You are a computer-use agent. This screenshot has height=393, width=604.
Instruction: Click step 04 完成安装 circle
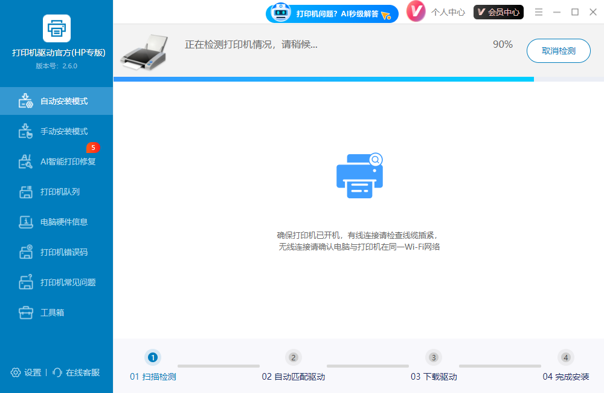(566, 357)
